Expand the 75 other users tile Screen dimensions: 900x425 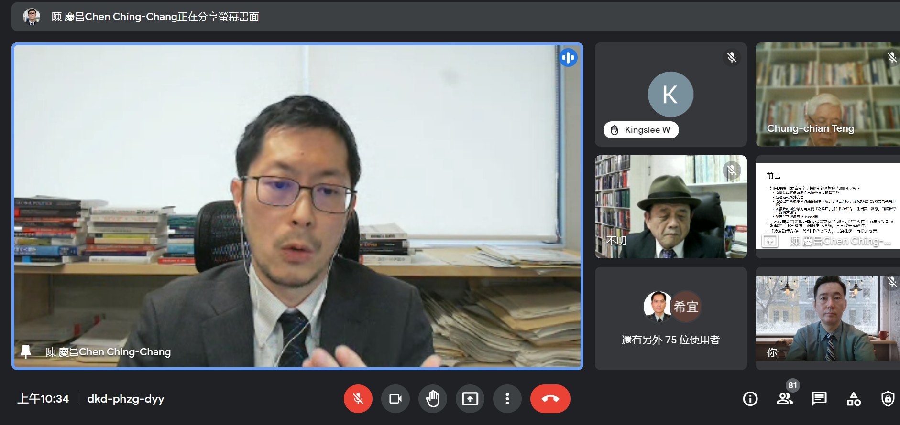[670, 319]
